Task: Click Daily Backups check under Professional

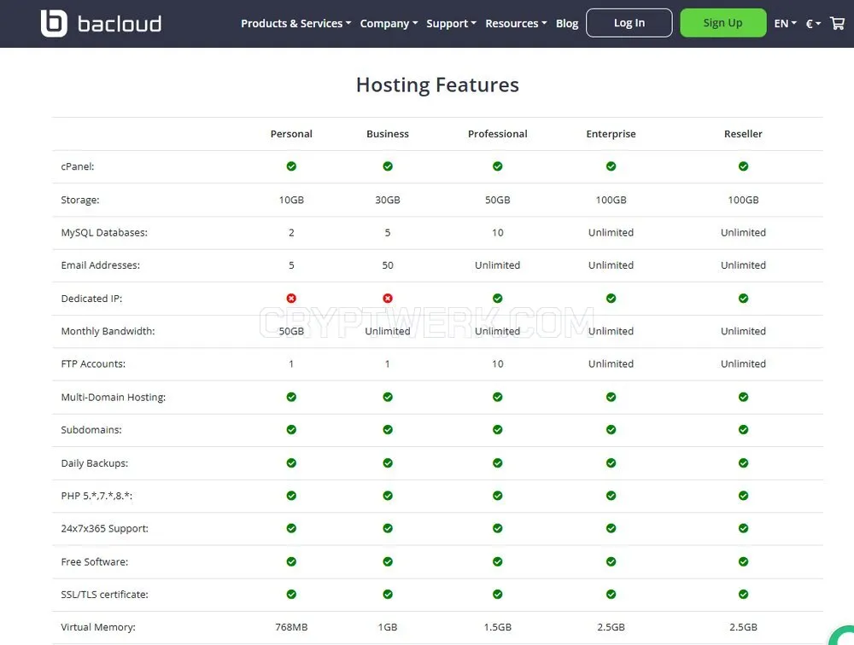Action: pos(497,462)
